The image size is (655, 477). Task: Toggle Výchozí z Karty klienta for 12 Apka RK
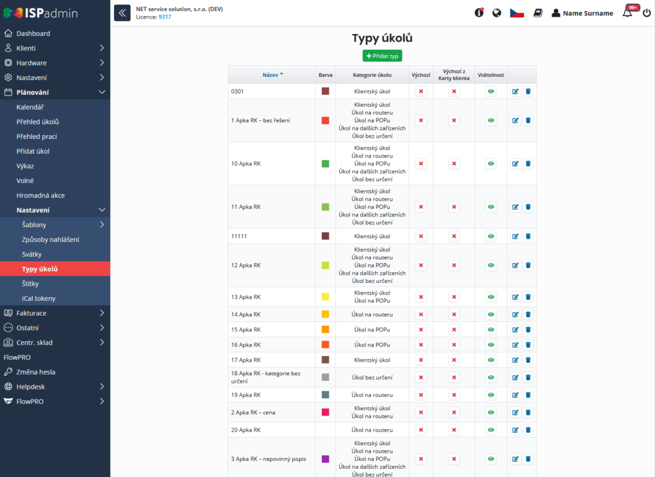tap(454, 265)
